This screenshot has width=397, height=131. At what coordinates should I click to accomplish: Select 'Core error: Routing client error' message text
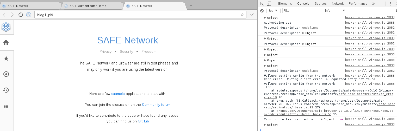coord(319,79)
